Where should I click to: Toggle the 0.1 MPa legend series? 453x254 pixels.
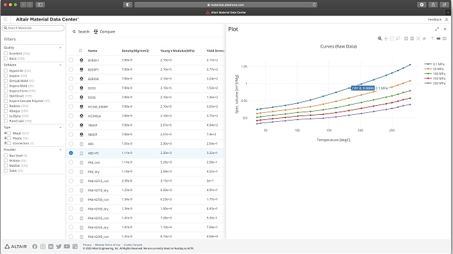coord(434,64)
